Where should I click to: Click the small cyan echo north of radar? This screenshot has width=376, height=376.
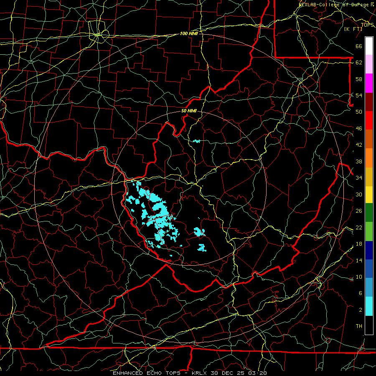click(196, 141)
